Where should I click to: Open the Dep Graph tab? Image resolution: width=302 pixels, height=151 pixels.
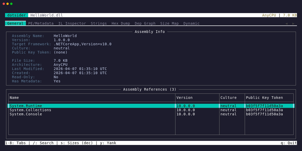(x=145, y=23)
